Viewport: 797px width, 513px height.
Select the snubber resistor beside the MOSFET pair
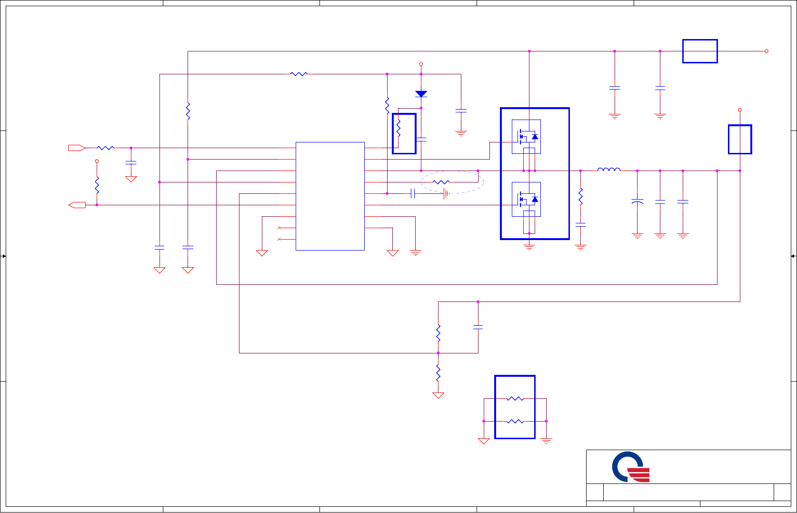580,196
